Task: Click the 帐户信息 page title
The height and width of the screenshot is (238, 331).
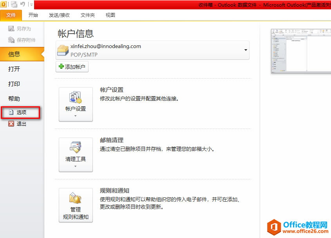Action: pos(76,34)
